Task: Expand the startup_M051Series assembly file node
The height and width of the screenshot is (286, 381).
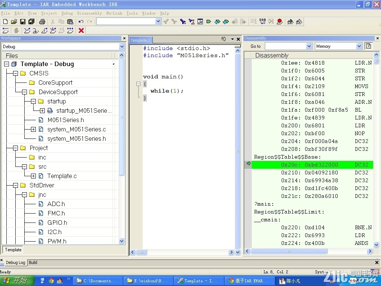Action: click(42, 111)
